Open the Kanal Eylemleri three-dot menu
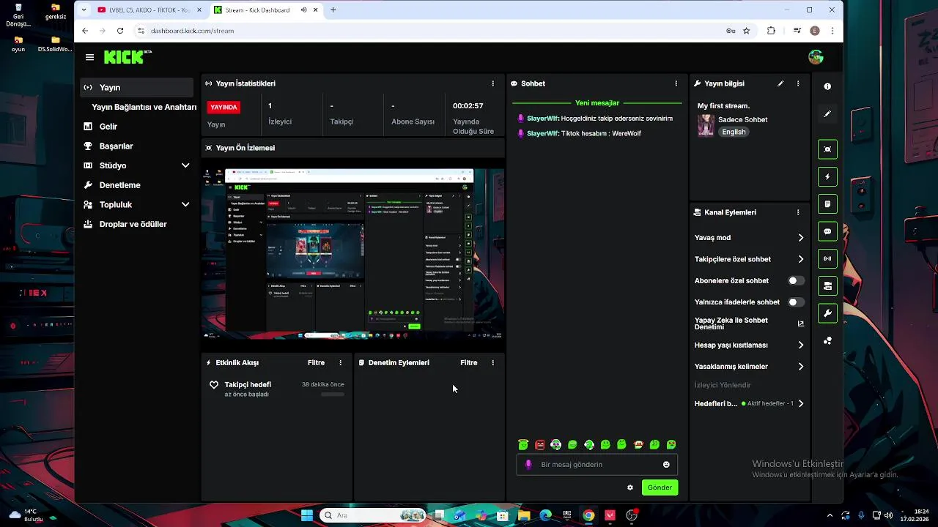The width and height of the screenshot is (938, 527). 798,212
